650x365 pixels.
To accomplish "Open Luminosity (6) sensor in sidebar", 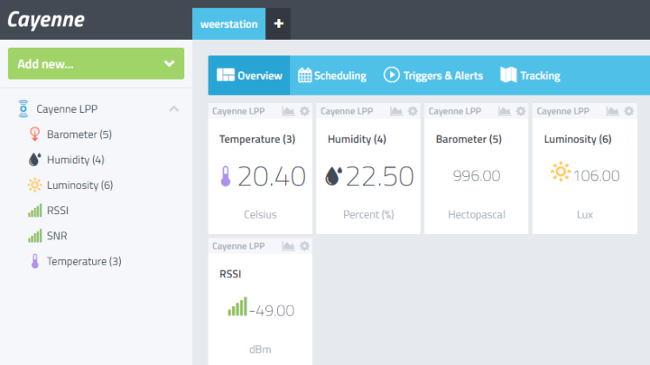I will [x=79, y=185].
